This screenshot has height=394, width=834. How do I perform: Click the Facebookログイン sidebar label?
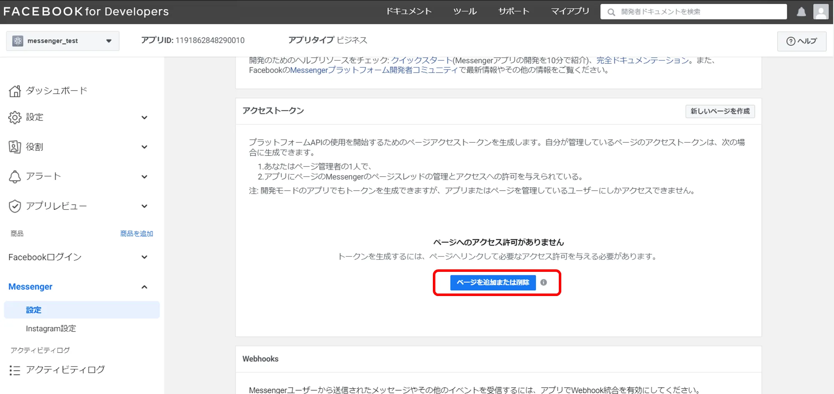pyautogui.click(x=45, y=257)
